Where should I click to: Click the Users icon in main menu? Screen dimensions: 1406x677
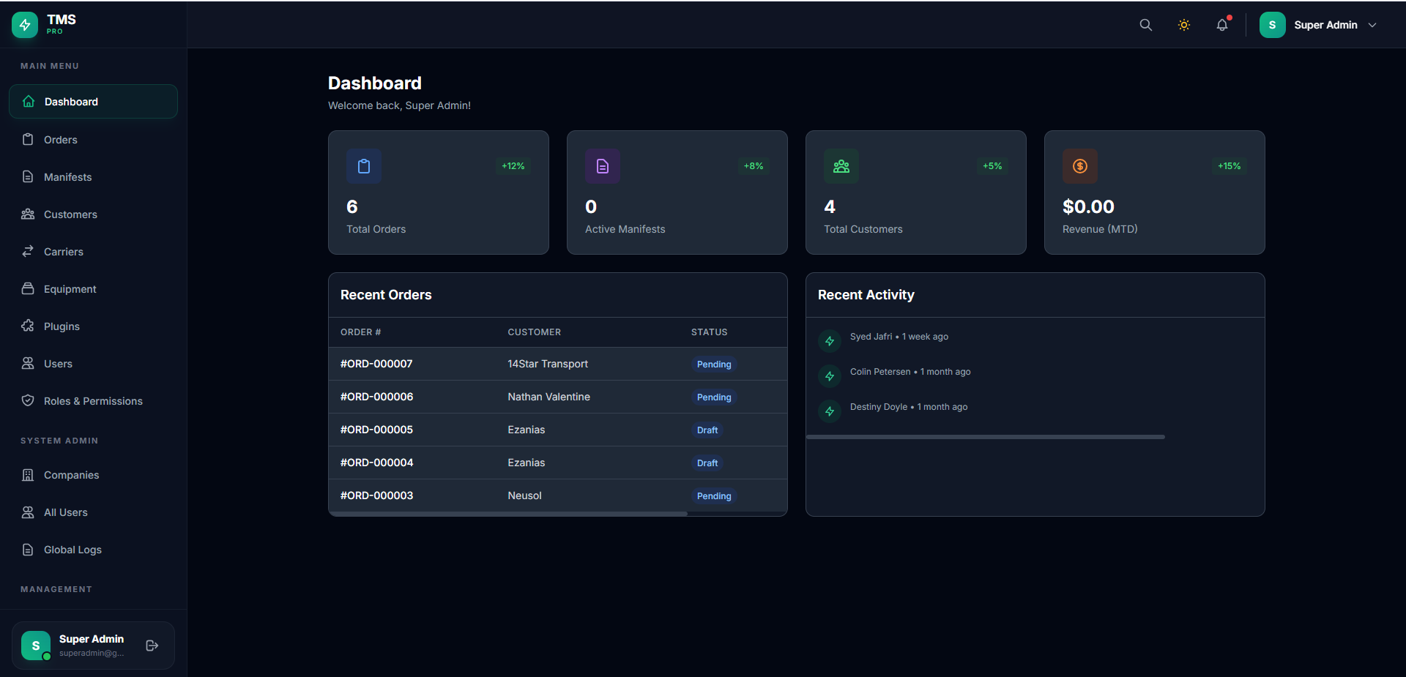pos(28,363)
